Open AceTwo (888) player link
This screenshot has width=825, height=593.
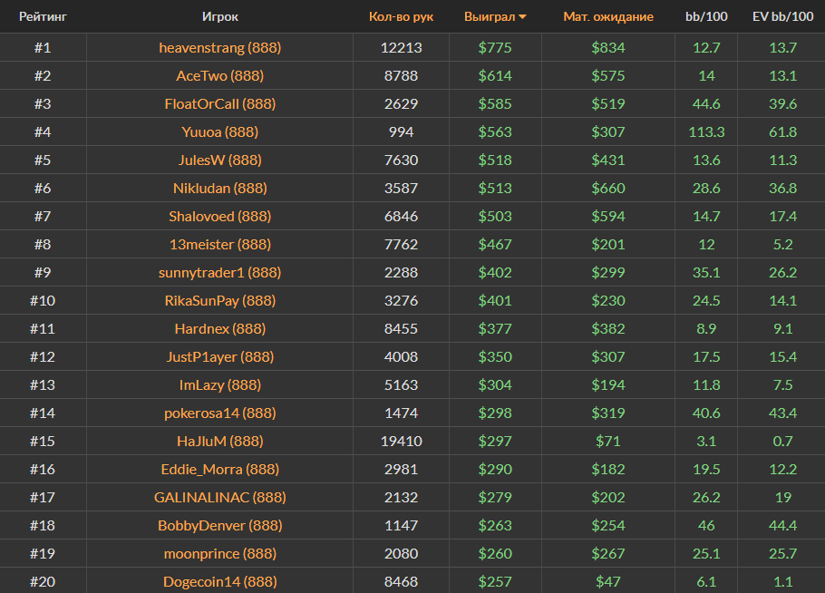pos(219,75)
